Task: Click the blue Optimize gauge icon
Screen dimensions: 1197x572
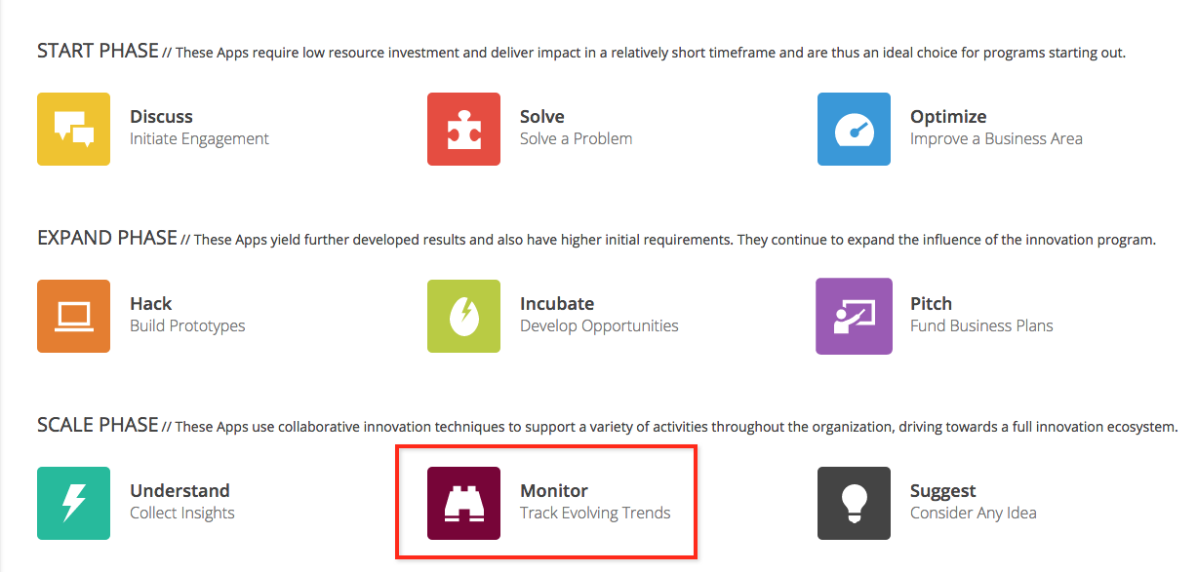Action: tap(854, 129)
